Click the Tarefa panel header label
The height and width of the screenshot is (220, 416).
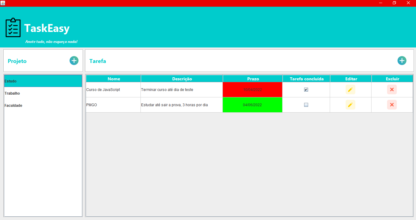click(98, 61)
